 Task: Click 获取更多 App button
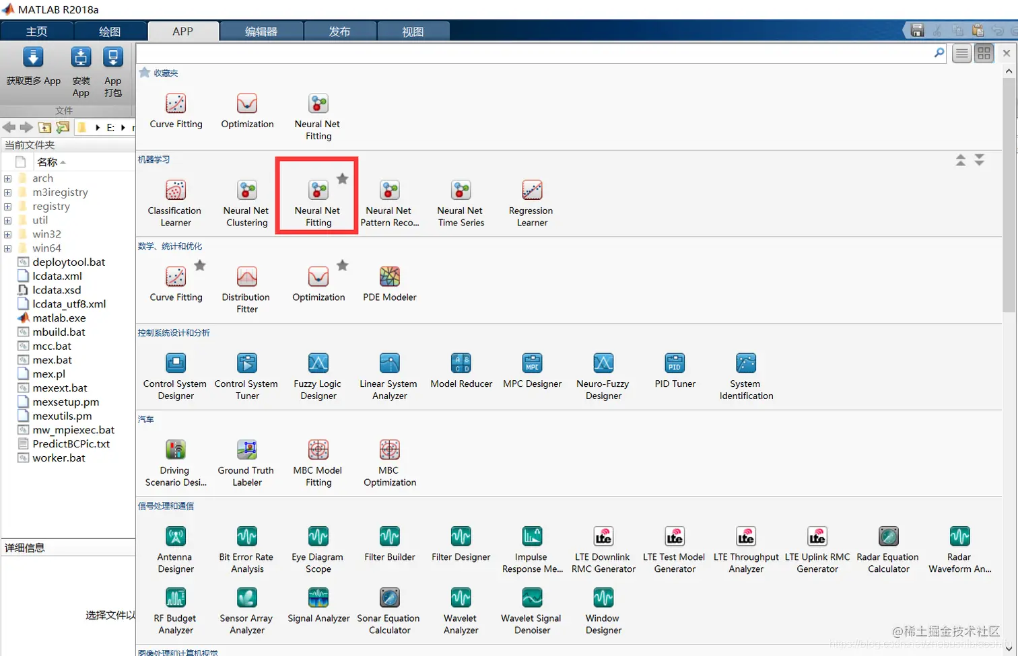click(34, 67)
